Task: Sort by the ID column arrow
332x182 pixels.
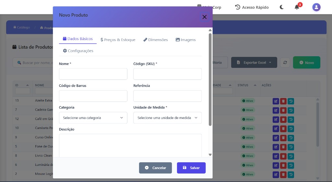Action: point(28,85)
